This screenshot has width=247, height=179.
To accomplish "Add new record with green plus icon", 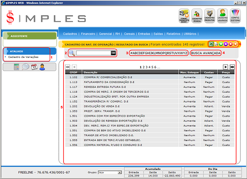I will pyautogui.click(x=221, y=43).
